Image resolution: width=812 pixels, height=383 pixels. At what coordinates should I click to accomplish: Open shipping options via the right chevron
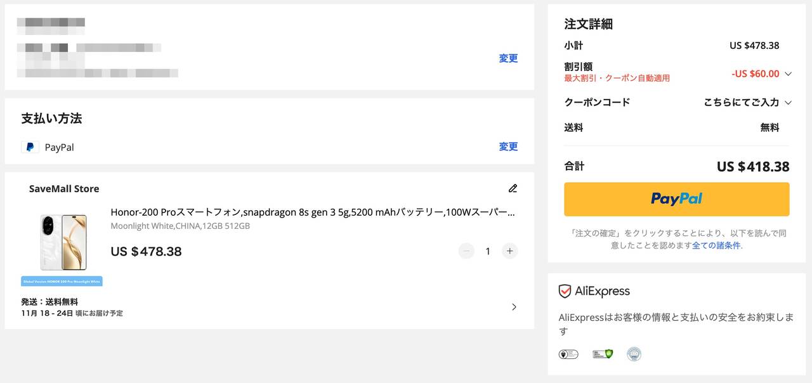tap(513, 307)
